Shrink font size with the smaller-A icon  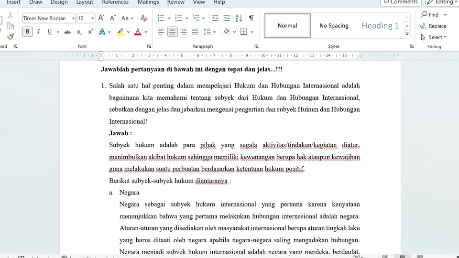tap(113, 18)
